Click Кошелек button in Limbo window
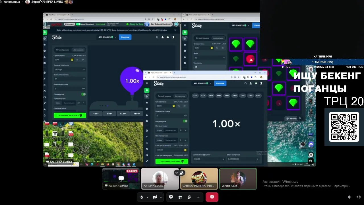 (x=220, y=83)
